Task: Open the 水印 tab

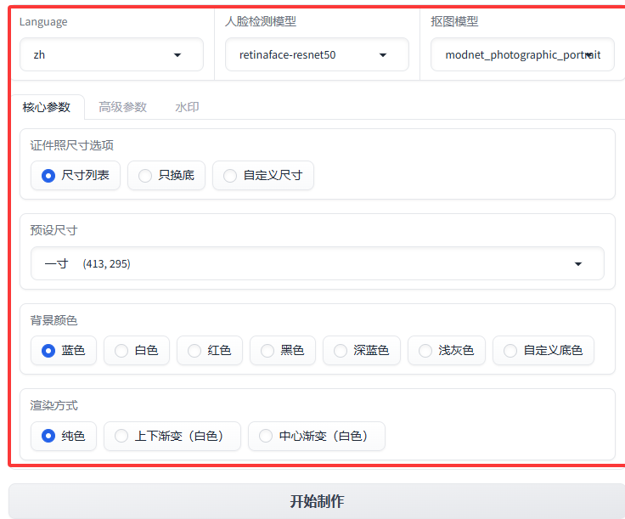Action: point(187,107)
